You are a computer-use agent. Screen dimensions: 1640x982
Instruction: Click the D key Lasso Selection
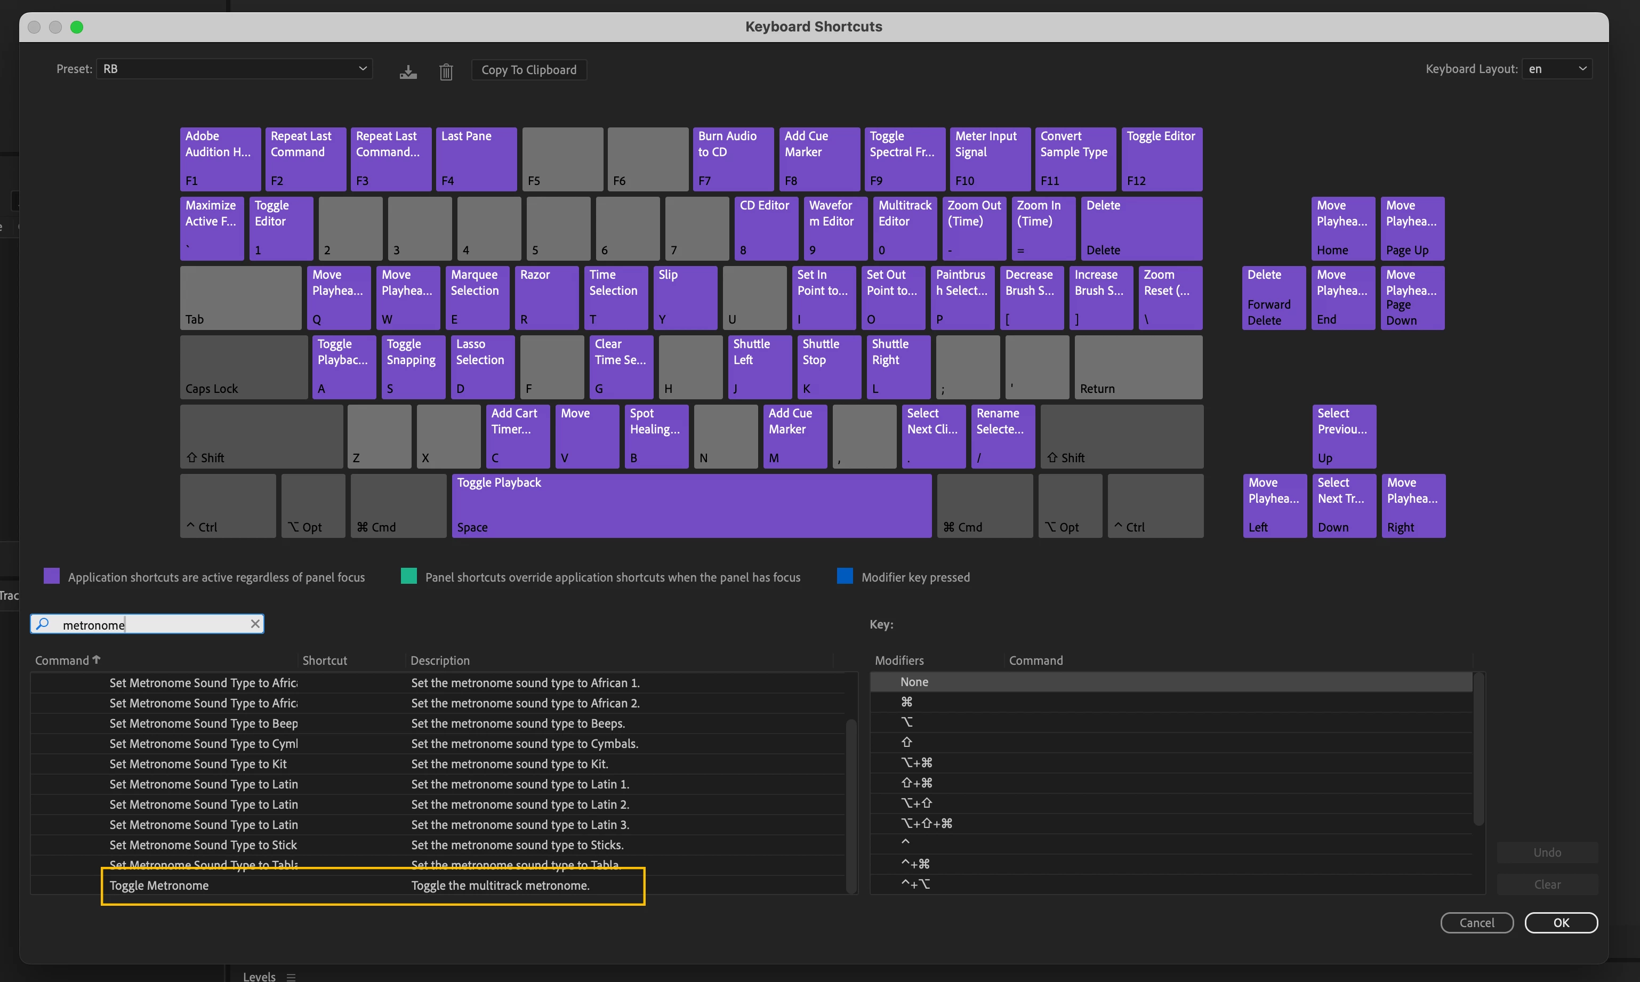(x=483, y=367)
